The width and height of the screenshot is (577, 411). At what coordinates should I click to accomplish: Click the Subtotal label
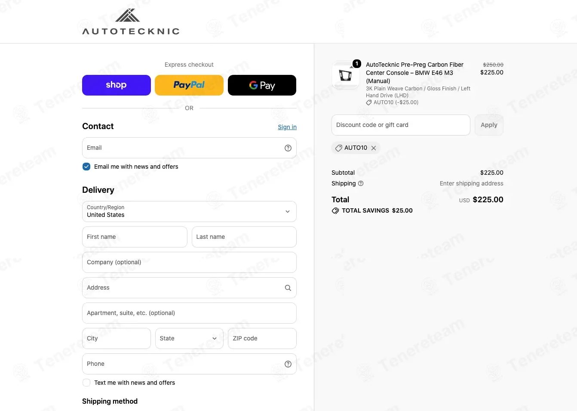(343, 173)
